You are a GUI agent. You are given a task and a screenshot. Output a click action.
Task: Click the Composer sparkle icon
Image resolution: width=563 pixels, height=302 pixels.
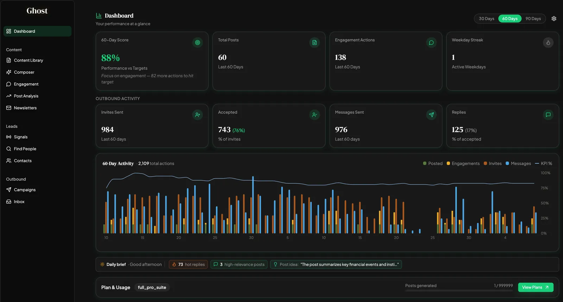9,72
